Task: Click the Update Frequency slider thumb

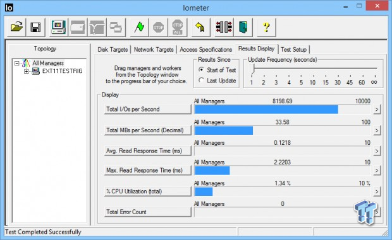Action: [253, 69]
